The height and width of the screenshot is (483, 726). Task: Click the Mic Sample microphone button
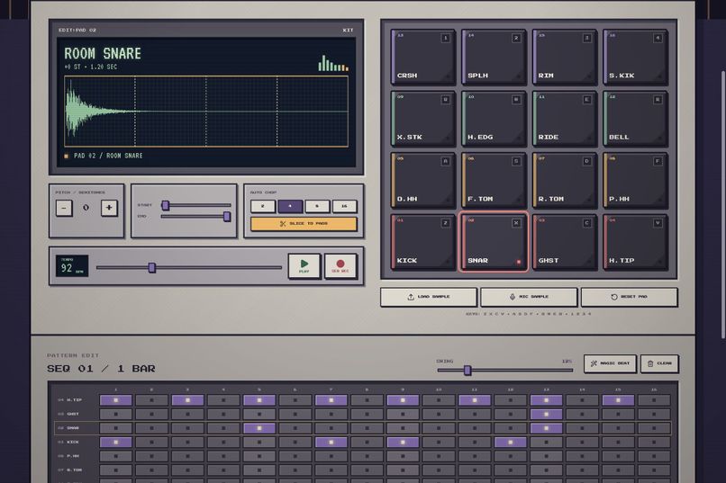pyautogui.click(x=529, y=297)
